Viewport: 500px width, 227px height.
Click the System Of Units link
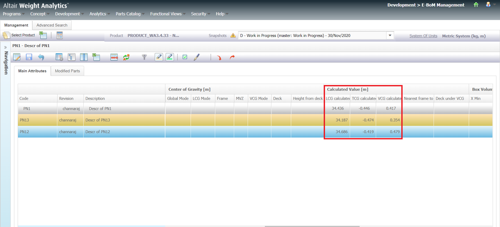423,36
